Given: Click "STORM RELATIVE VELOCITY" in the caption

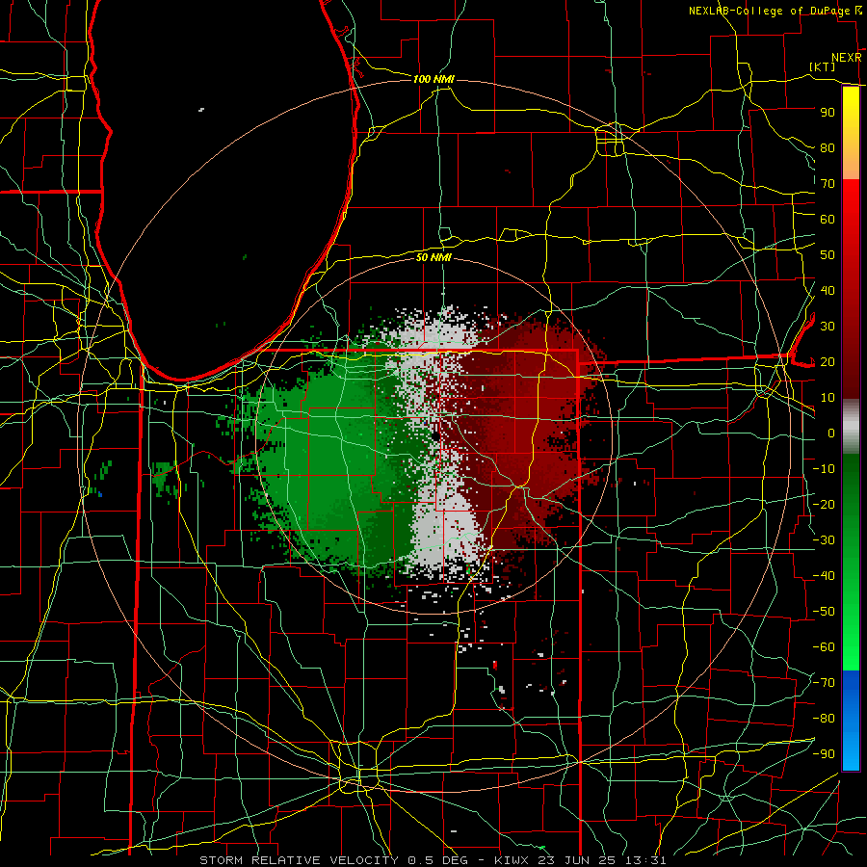Looking at the screenshot, I should point(298,860).
